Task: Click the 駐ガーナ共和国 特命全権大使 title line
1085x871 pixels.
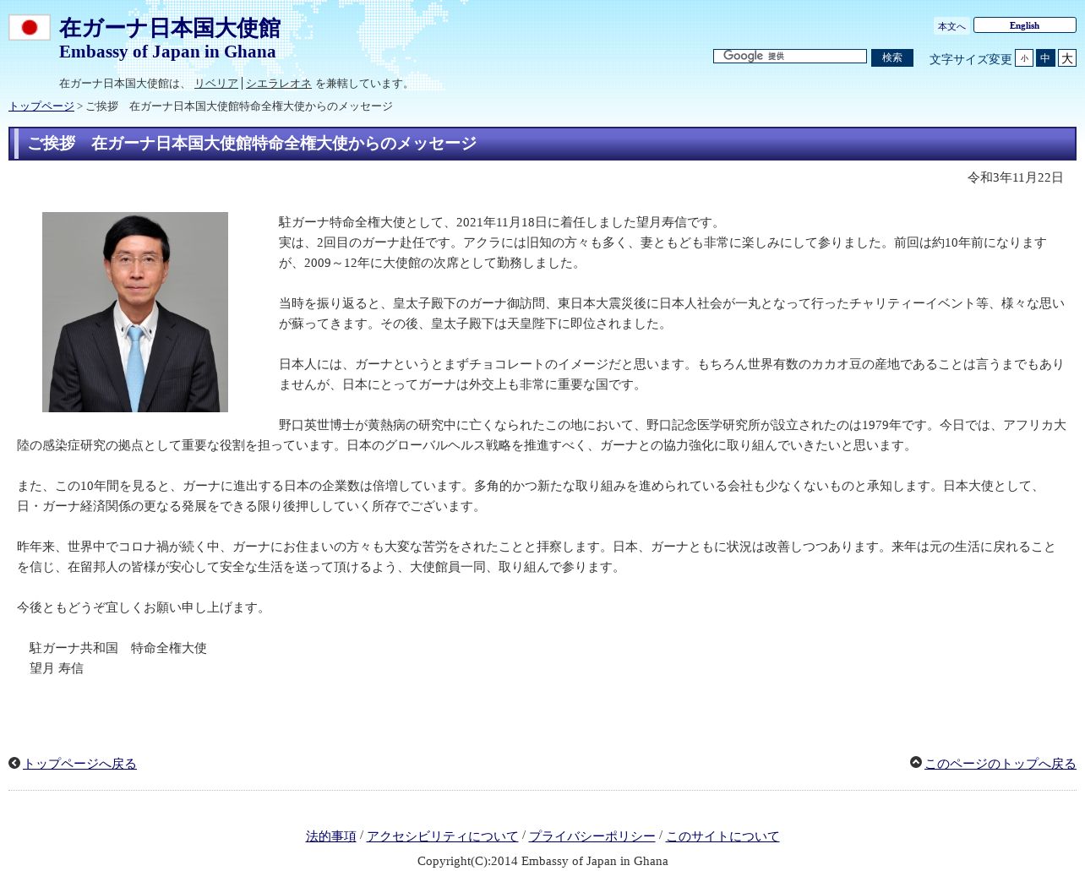Action: click(x=118, y=648)
